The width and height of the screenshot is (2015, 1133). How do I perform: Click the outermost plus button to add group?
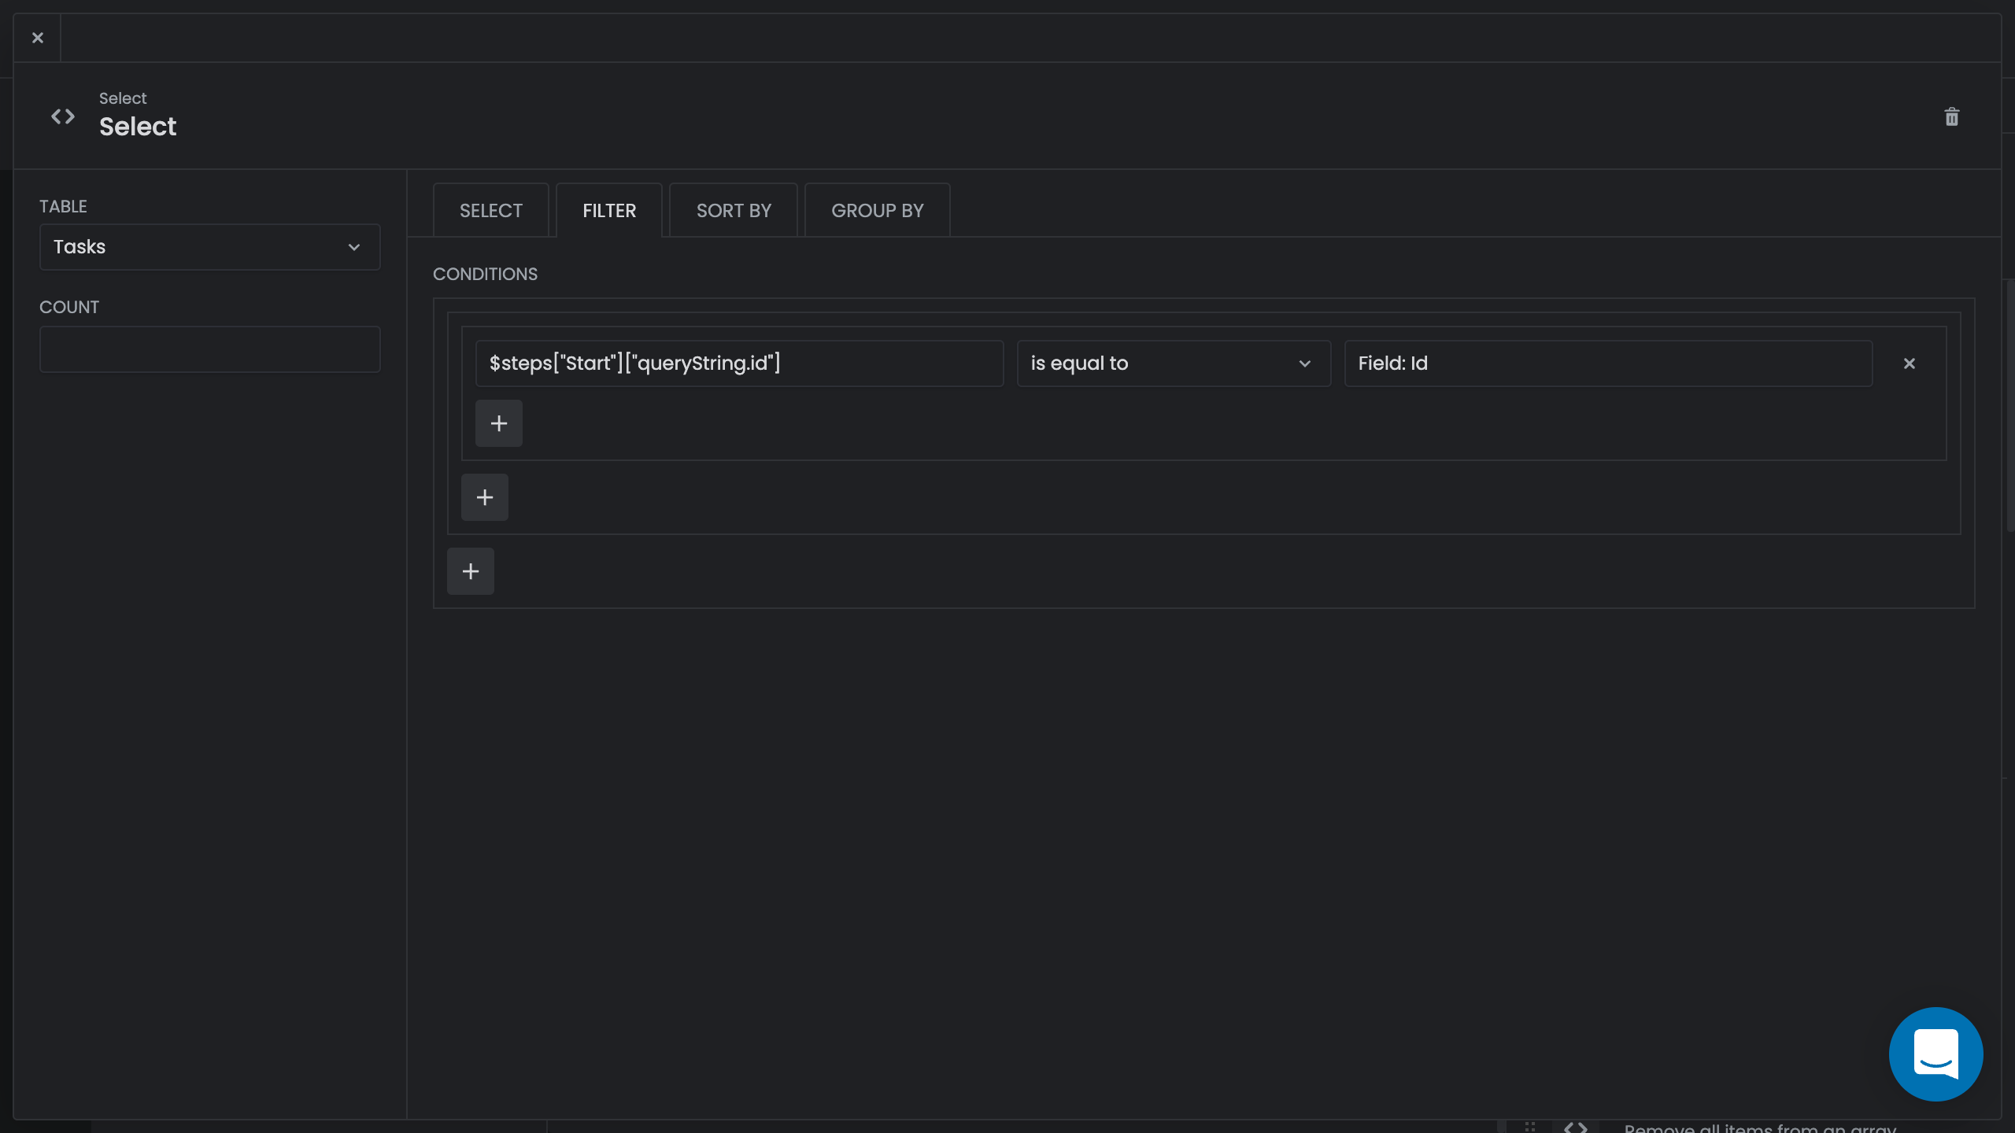coord(471,571)
